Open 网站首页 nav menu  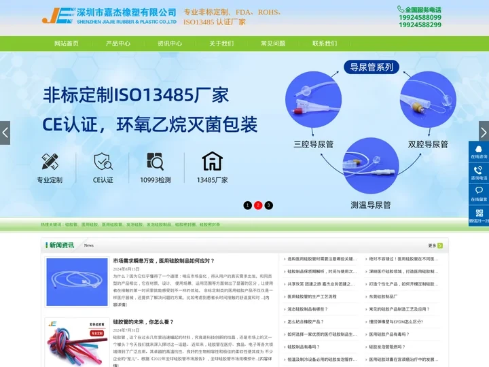coord(67,43)
